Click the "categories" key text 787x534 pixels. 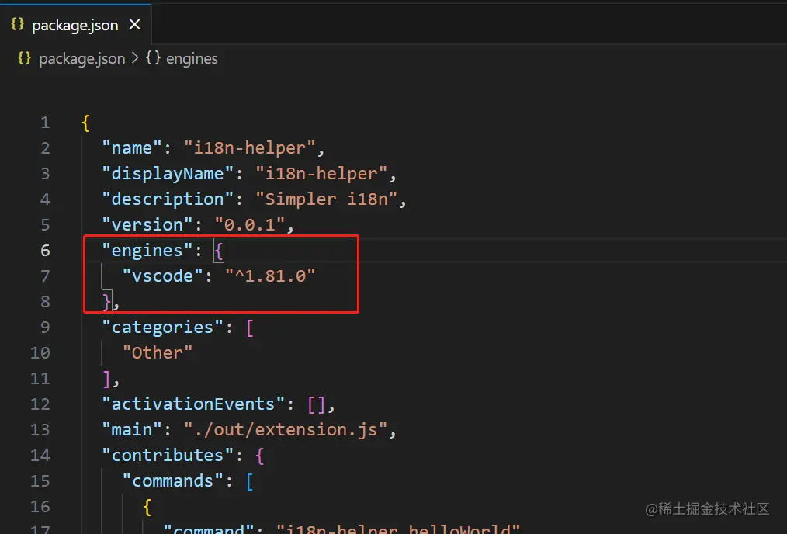163,328
